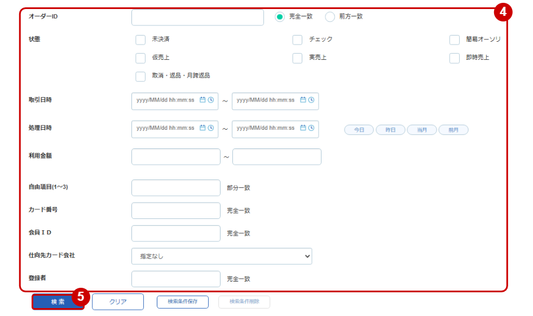
Task: Check the 未決済 status checkbox
Action: (140, 40)
